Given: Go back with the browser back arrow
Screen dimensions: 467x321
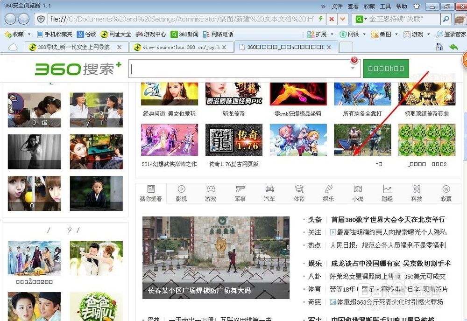Looking at the screenshot, I should [10, 19].
